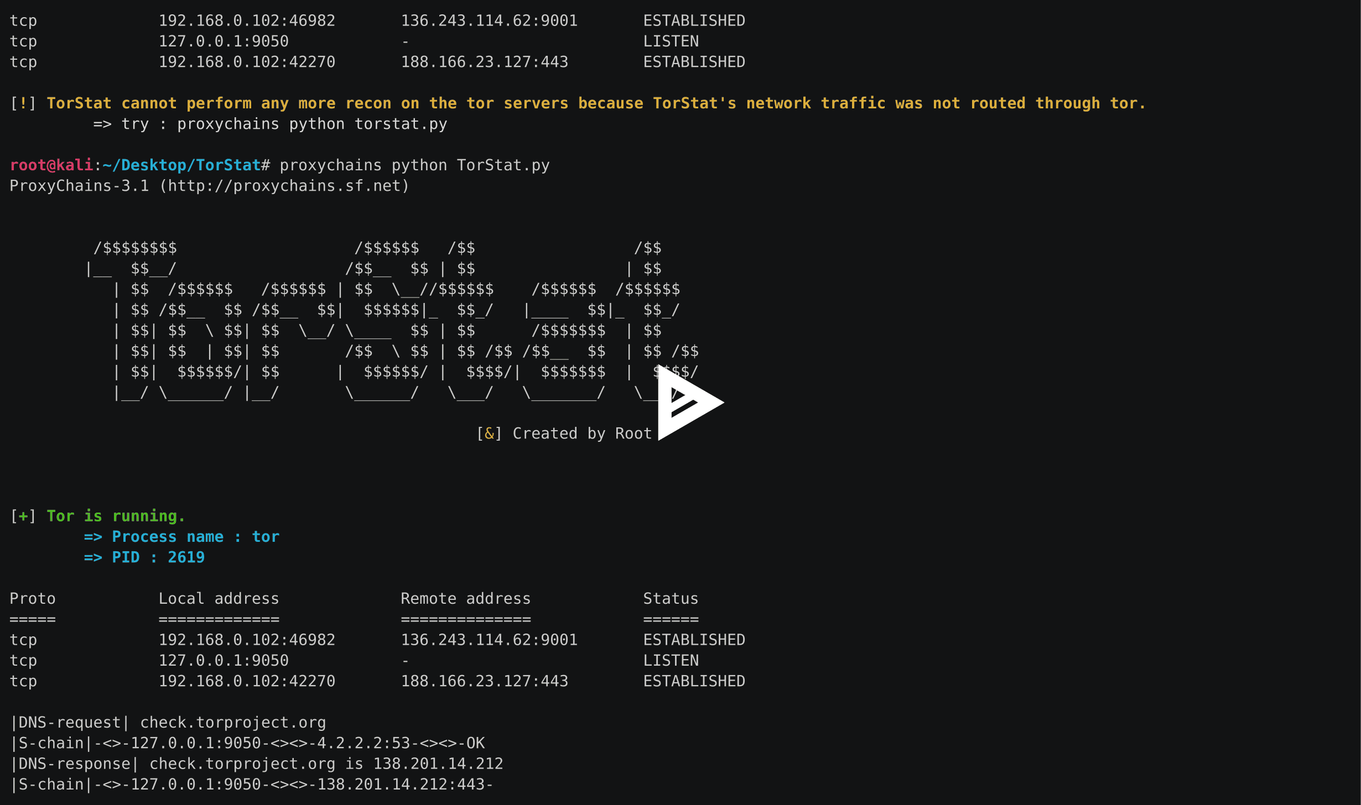This screenshot has width=1361, height=805.
Task: Click the DNS-response line with 138.201.14.212
Action: (x=256, y=764)
